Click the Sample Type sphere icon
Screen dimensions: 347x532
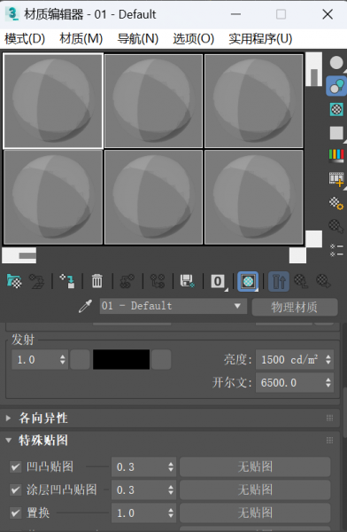tap(336, 63)
